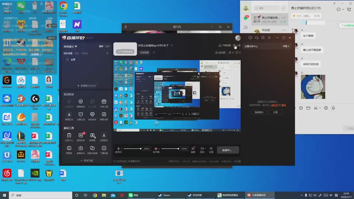The image size is (354, 199).
Task: Click the 连接中... button
Action: point(228,150)
